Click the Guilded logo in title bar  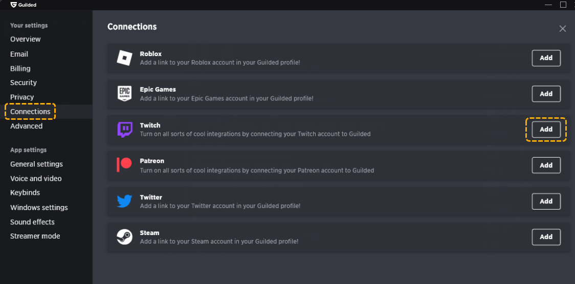(14, 5)
